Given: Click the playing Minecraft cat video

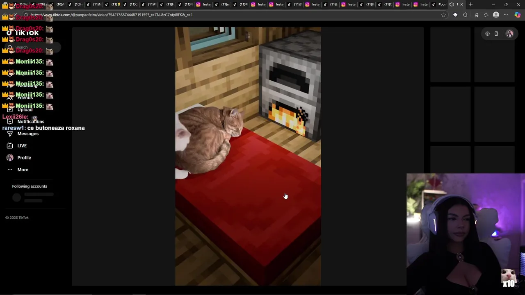Looking at the screenshot, I should (x=248, y=156).
